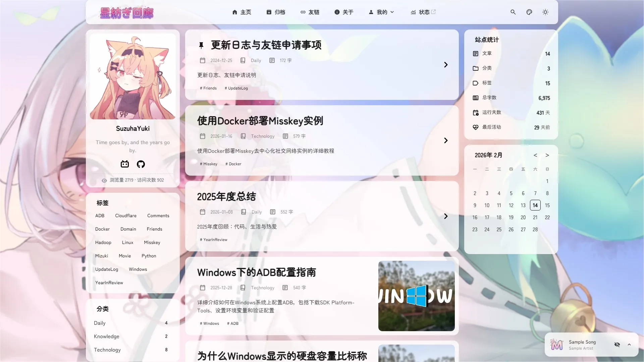Click the 标签 tag icon in site stats
Image resolution: width=644 pixels, height=362 pixels.
point(476,83)
